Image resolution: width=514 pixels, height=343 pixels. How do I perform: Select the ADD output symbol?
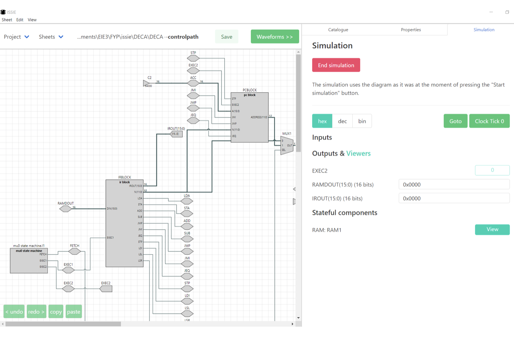(x=187, y=226)
